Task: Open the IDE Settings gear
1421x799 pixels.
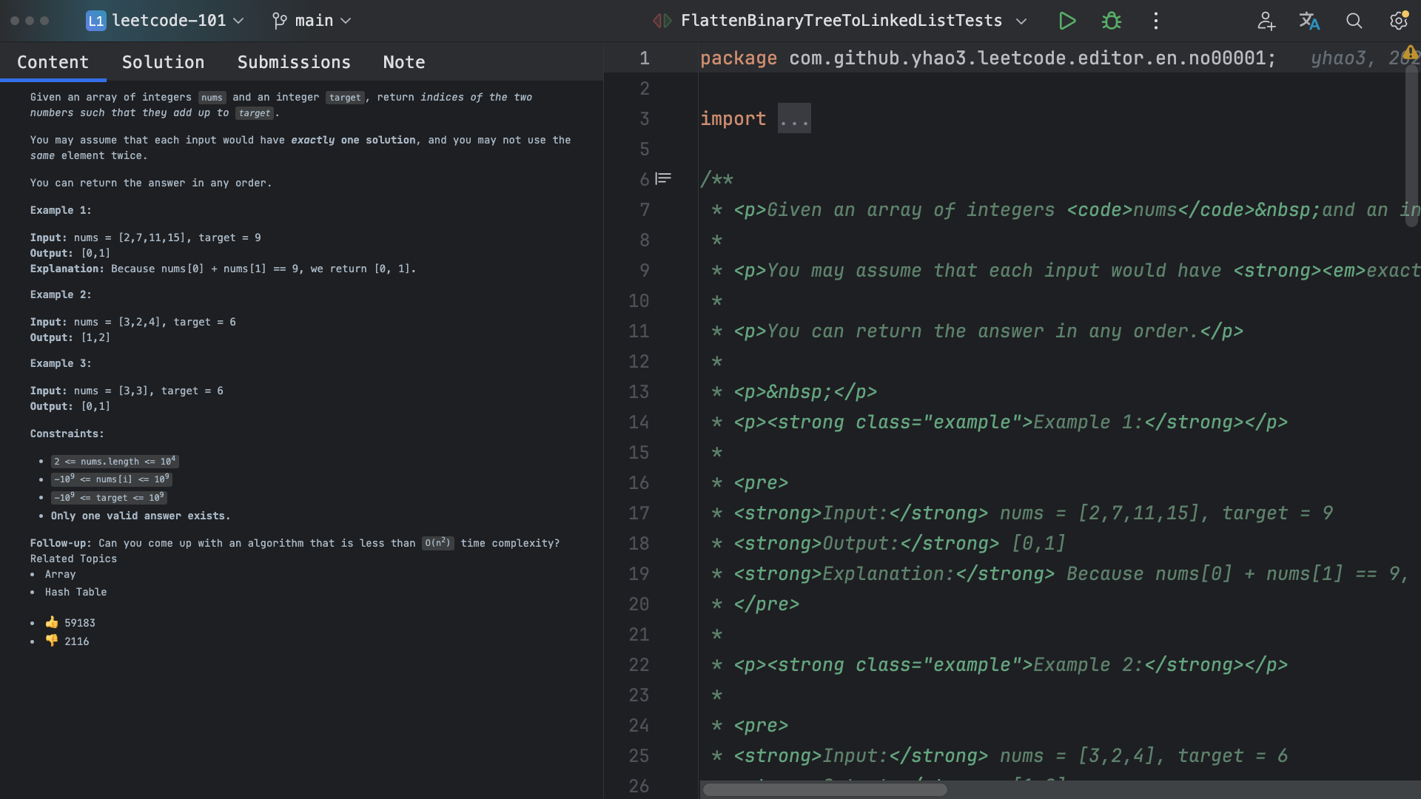Action: pyautogui.click(x=1398, y=21)
